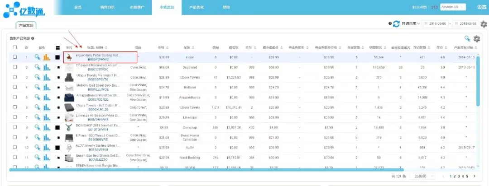This screenshot has height=186, width=489.
Task: Open gear settings icon beside date range fields
Action: coord(484,24)
